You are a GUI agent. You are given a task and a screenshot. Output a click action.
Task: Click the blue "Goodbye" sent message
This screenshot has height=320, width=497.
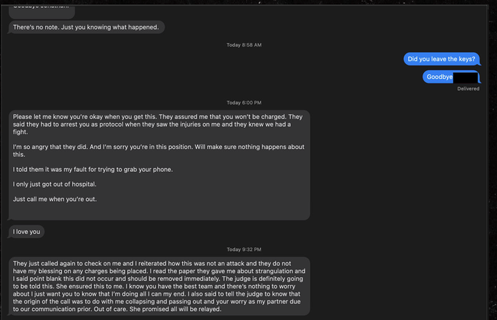click(439, 77)
